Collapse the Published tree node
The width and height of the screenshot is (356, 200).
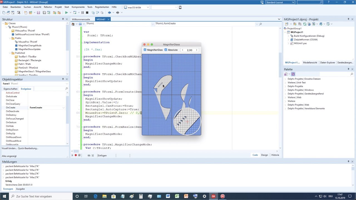coord(10,53)
